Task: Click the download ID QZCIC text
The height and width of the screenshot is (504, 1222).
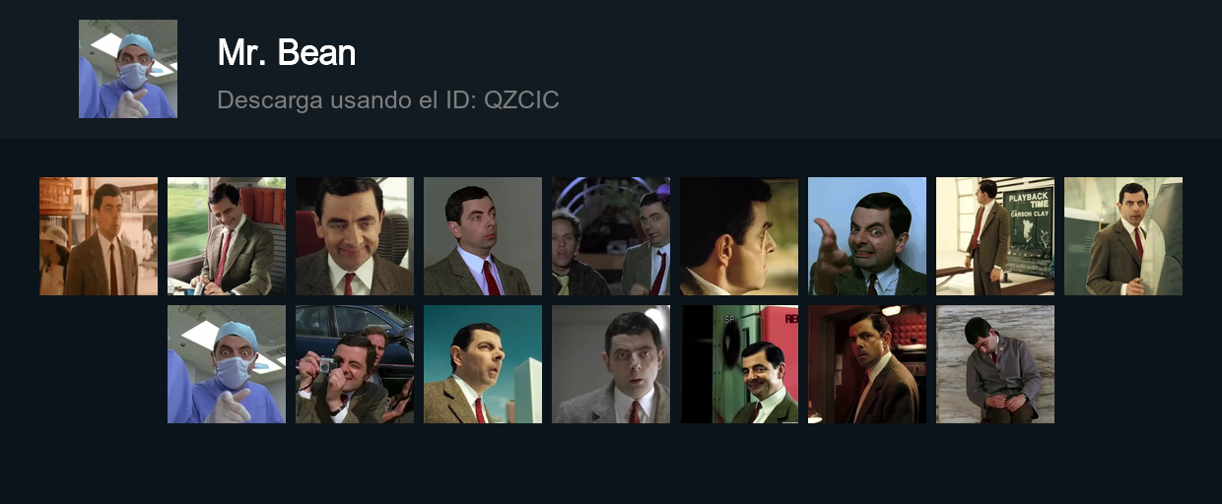Action: (x=388, y=100)
